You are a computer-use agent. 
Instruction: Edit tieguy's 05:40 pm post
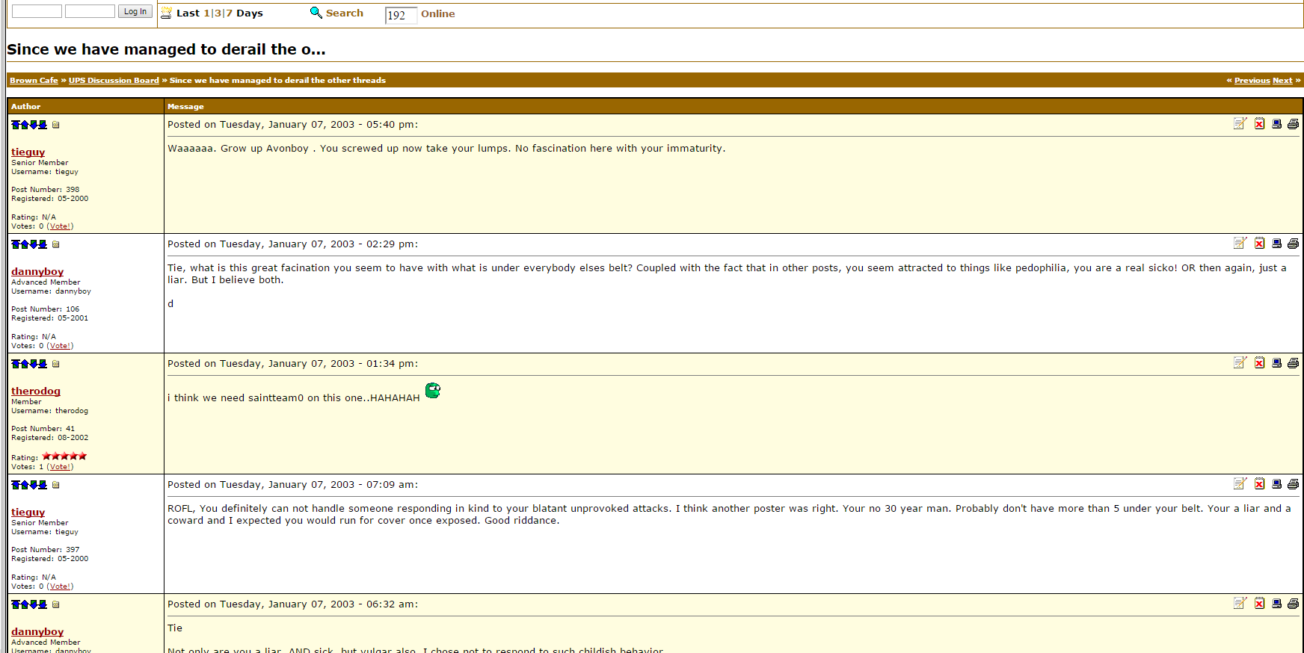point(1240,124)
